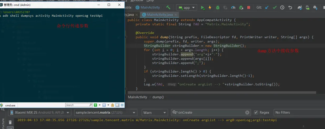Click the split panel icon in cmd bar
325x129 pixels.
pyautogui.click(x=117, y=105)
